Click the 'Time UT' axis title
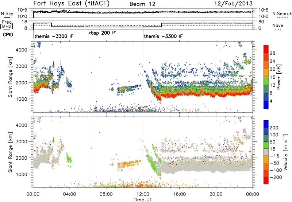The width and height of the screenshot is (292, 202). coord(143,200)
